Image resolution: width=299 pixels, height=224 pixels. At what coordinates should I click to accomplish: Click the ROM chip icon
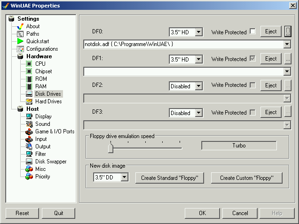coord(29,79)
